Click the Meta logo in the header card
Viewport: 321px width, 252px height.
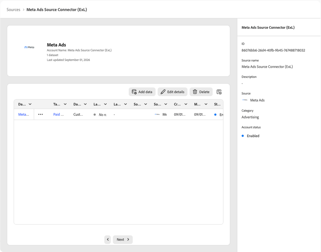click(x=29, y=47)
